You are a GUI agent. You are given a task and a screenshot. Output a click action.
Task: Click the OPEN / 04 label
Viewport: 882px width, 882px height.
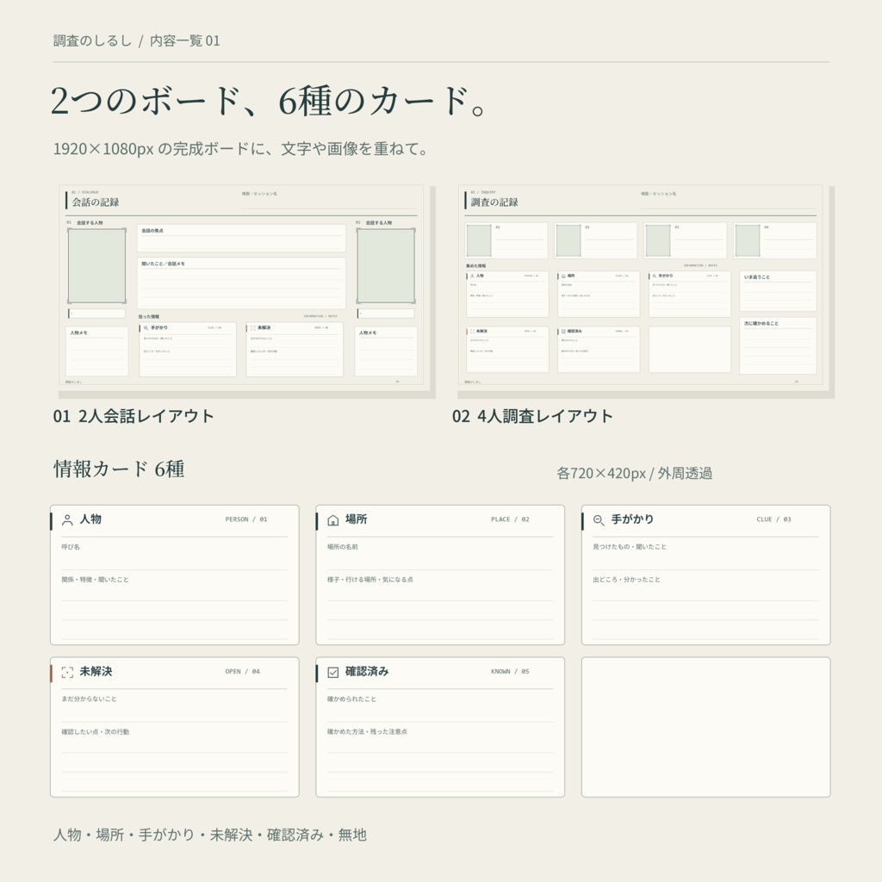[x=242, y=671]
